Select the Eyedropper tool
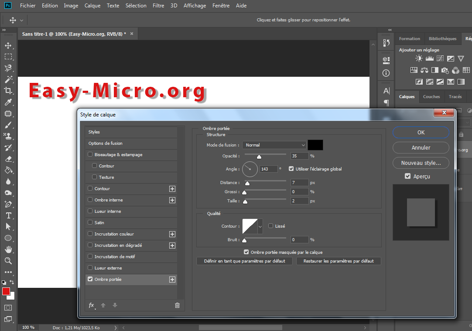Image resolution: width=472 pixels, height=331 pixels. click(8, 102)
